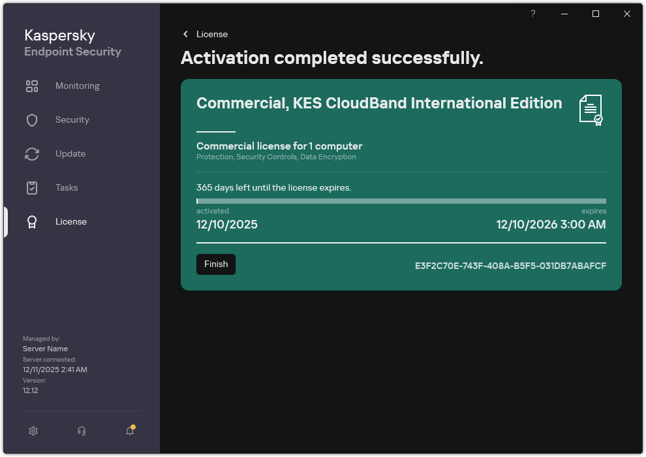
Task: Click the help question mark icon
Action: 532,14
